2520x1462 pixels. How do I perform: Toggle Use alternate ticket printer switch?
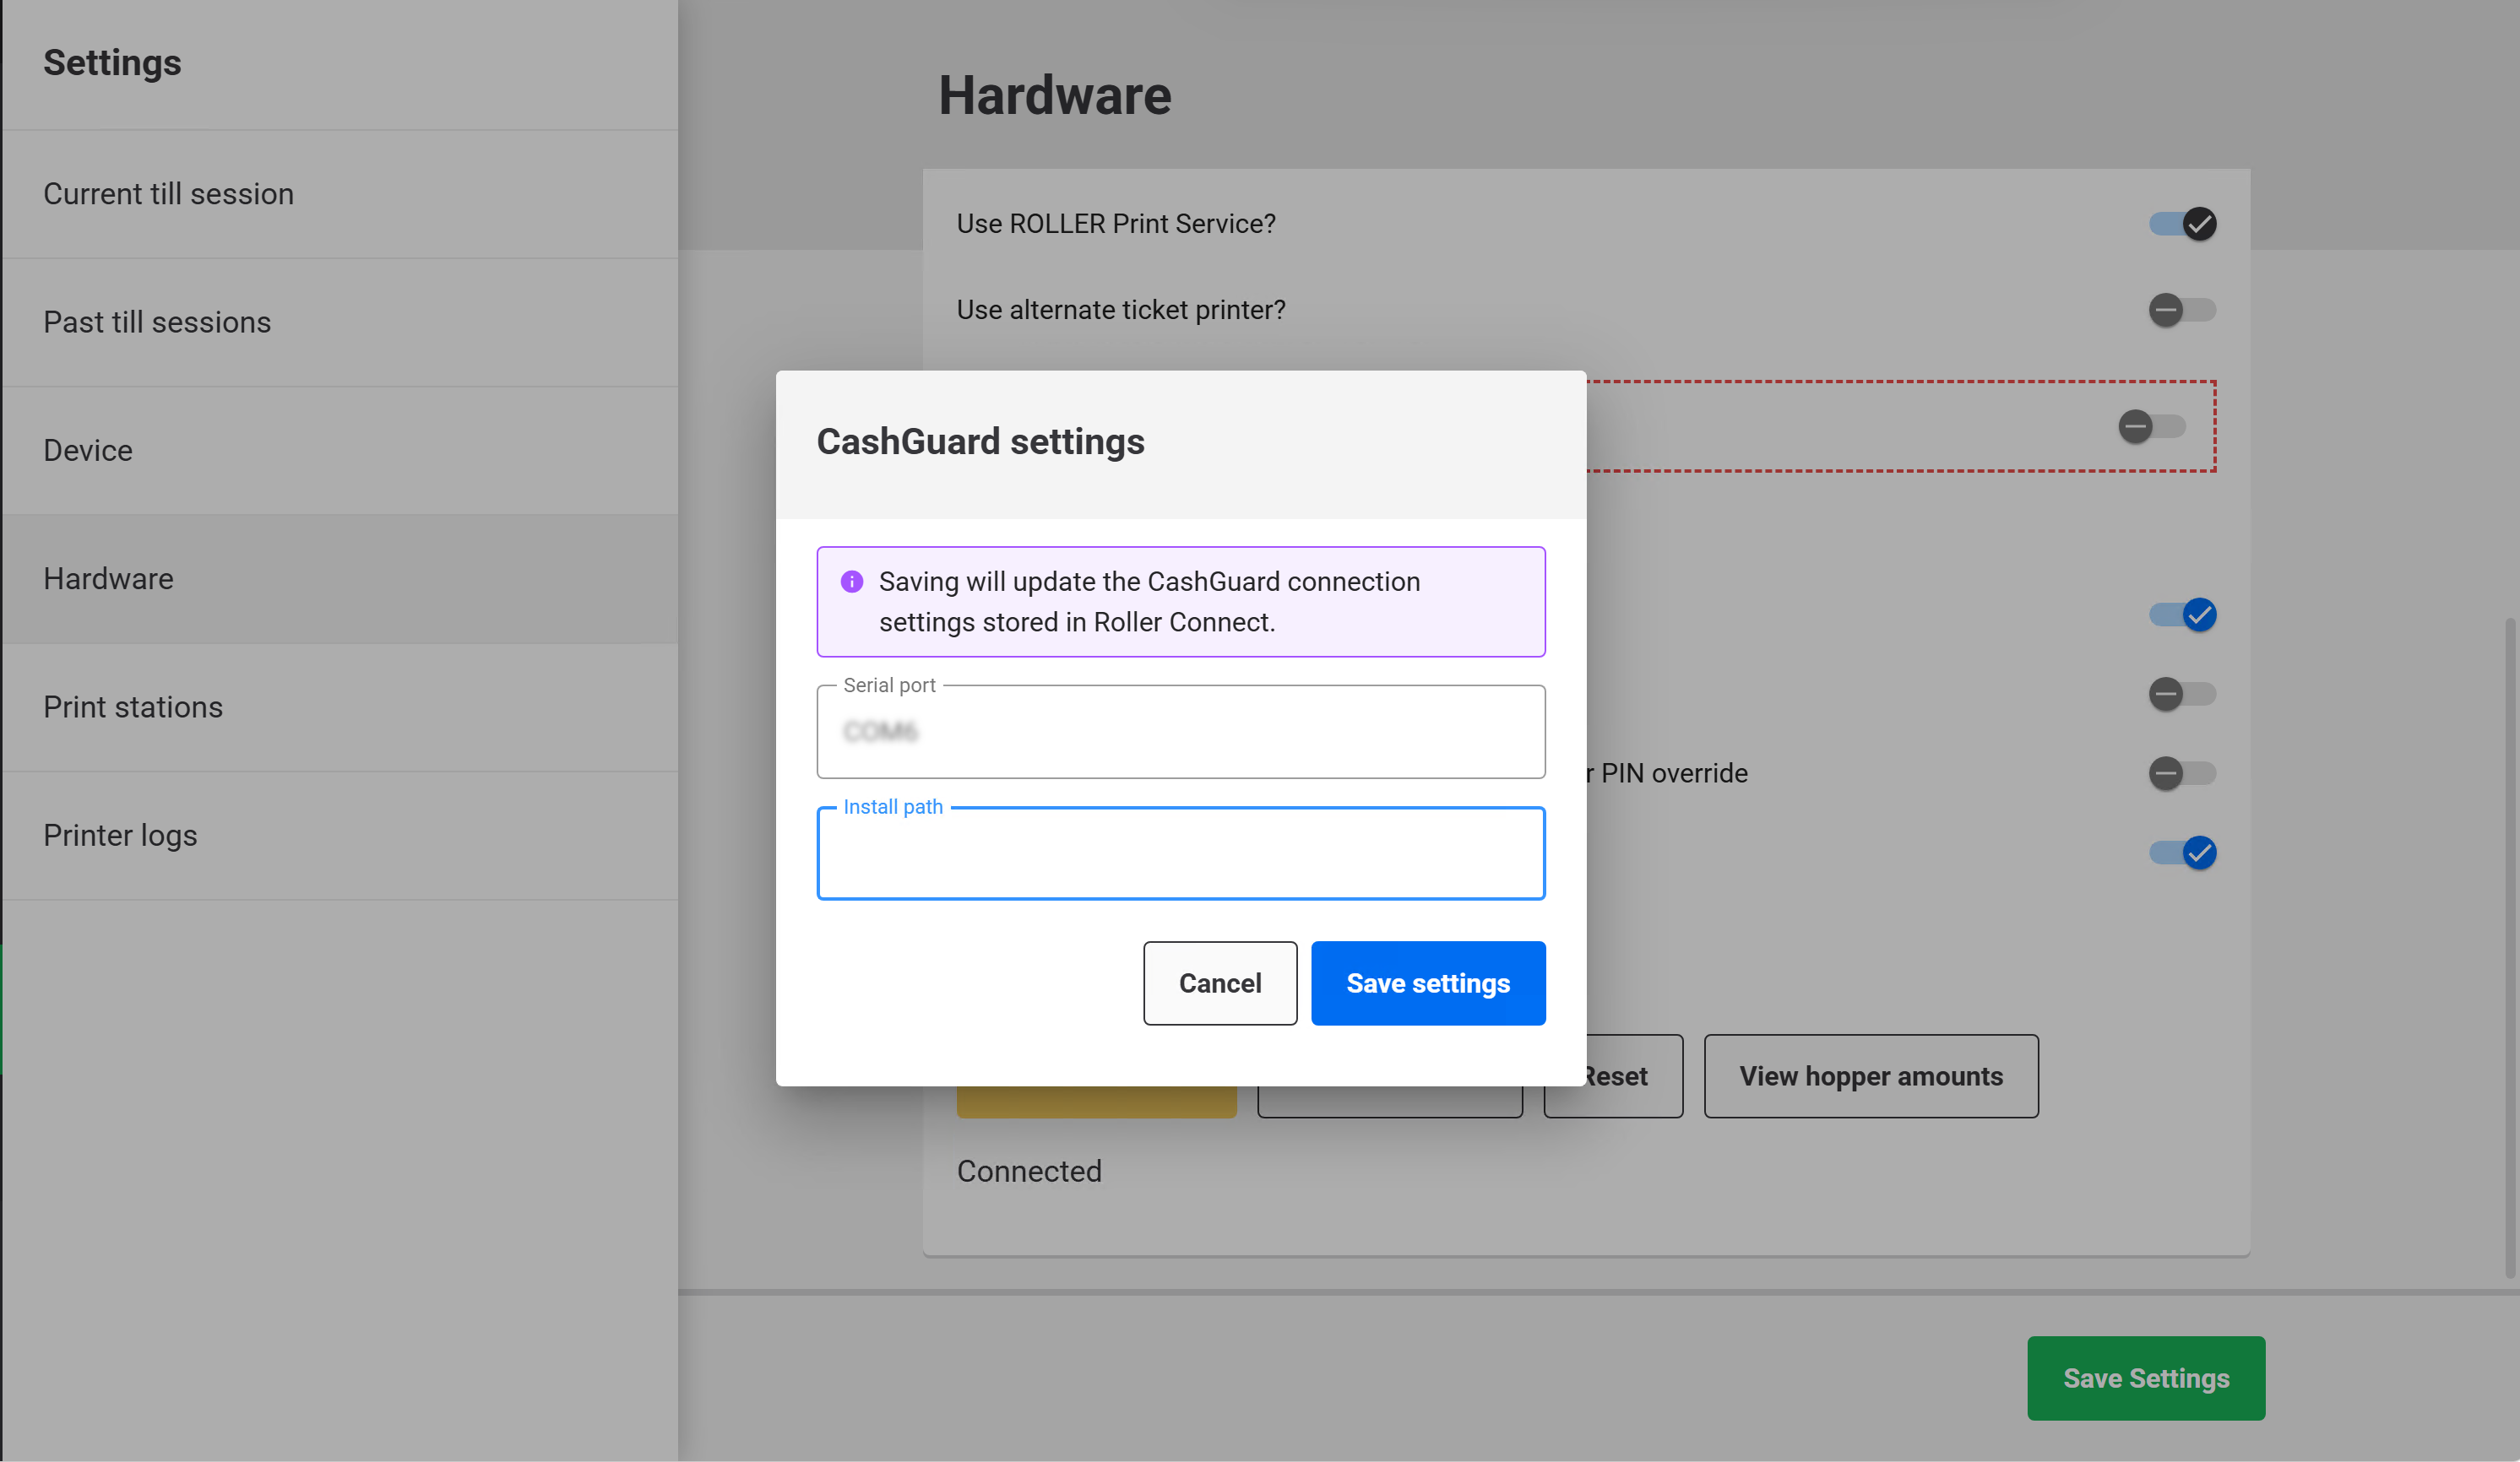pos(2182,310)
